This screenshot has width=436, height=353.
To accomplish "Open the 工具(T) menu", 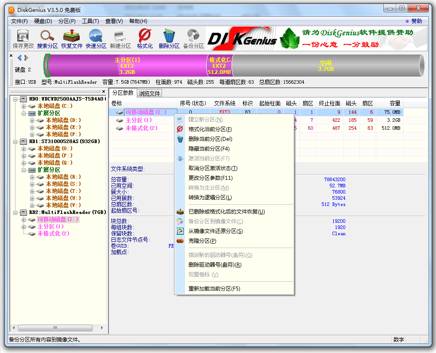I will [x=90, y=21].
